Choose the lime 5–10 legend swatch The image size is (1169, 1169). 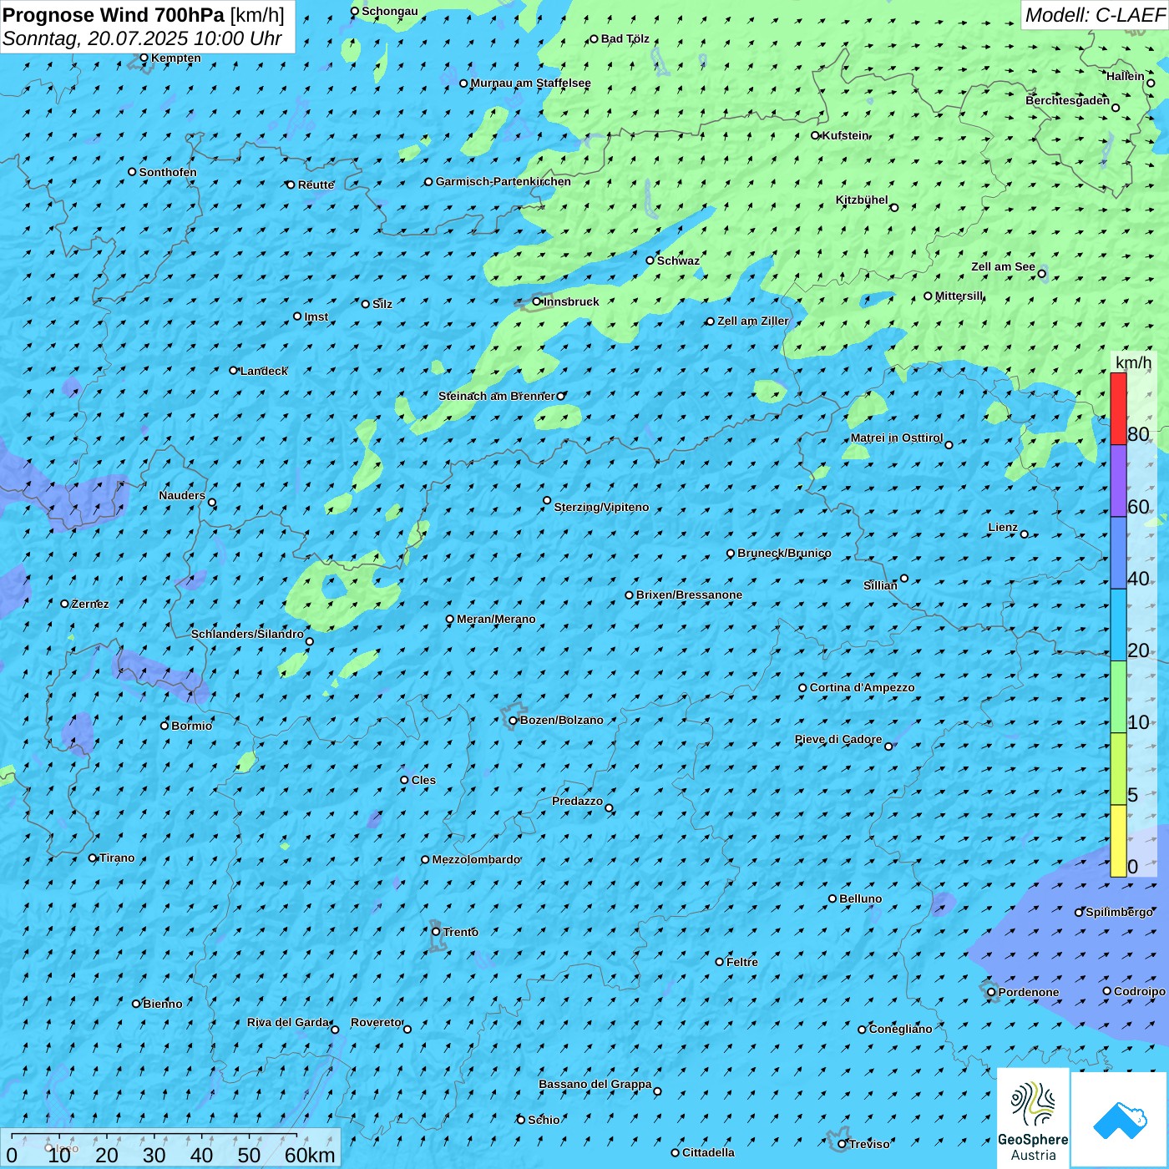click(x=1118, y=769)
